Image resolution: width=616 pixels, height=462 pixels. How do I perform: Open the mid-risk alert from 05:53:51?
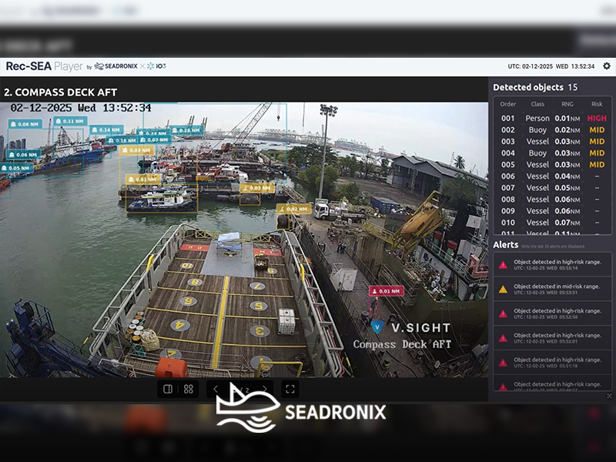tap(552, 290)
